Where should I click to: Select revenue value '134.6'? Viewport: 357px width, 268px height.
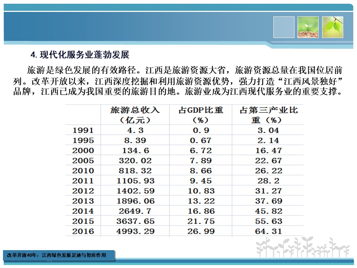[136, 150]
